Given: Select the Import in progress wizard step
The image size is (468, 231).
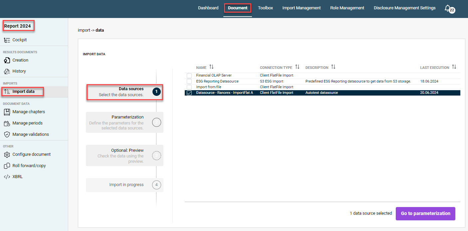Looking at the screenshot, I should 124,185.
